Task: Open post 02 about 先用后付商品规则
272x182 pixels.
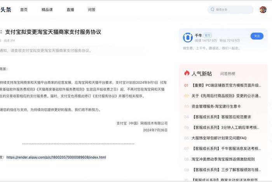Action: [226, 96]
